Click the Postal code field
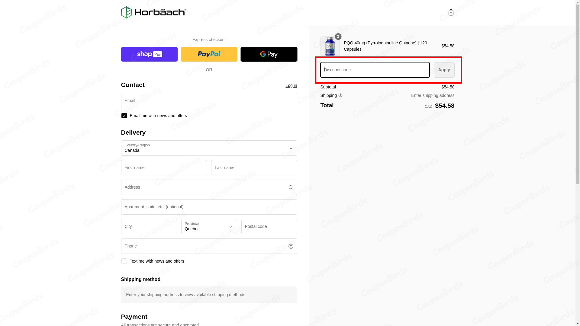Image resolution: width=580 pixels, height=326 pixels. [269, 227]
